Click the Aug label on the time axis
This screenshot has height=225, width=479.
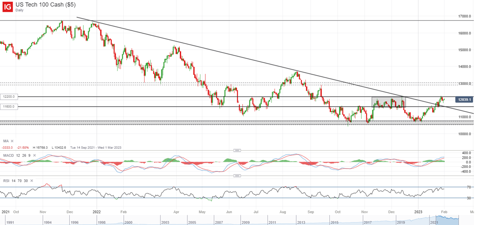283,211
